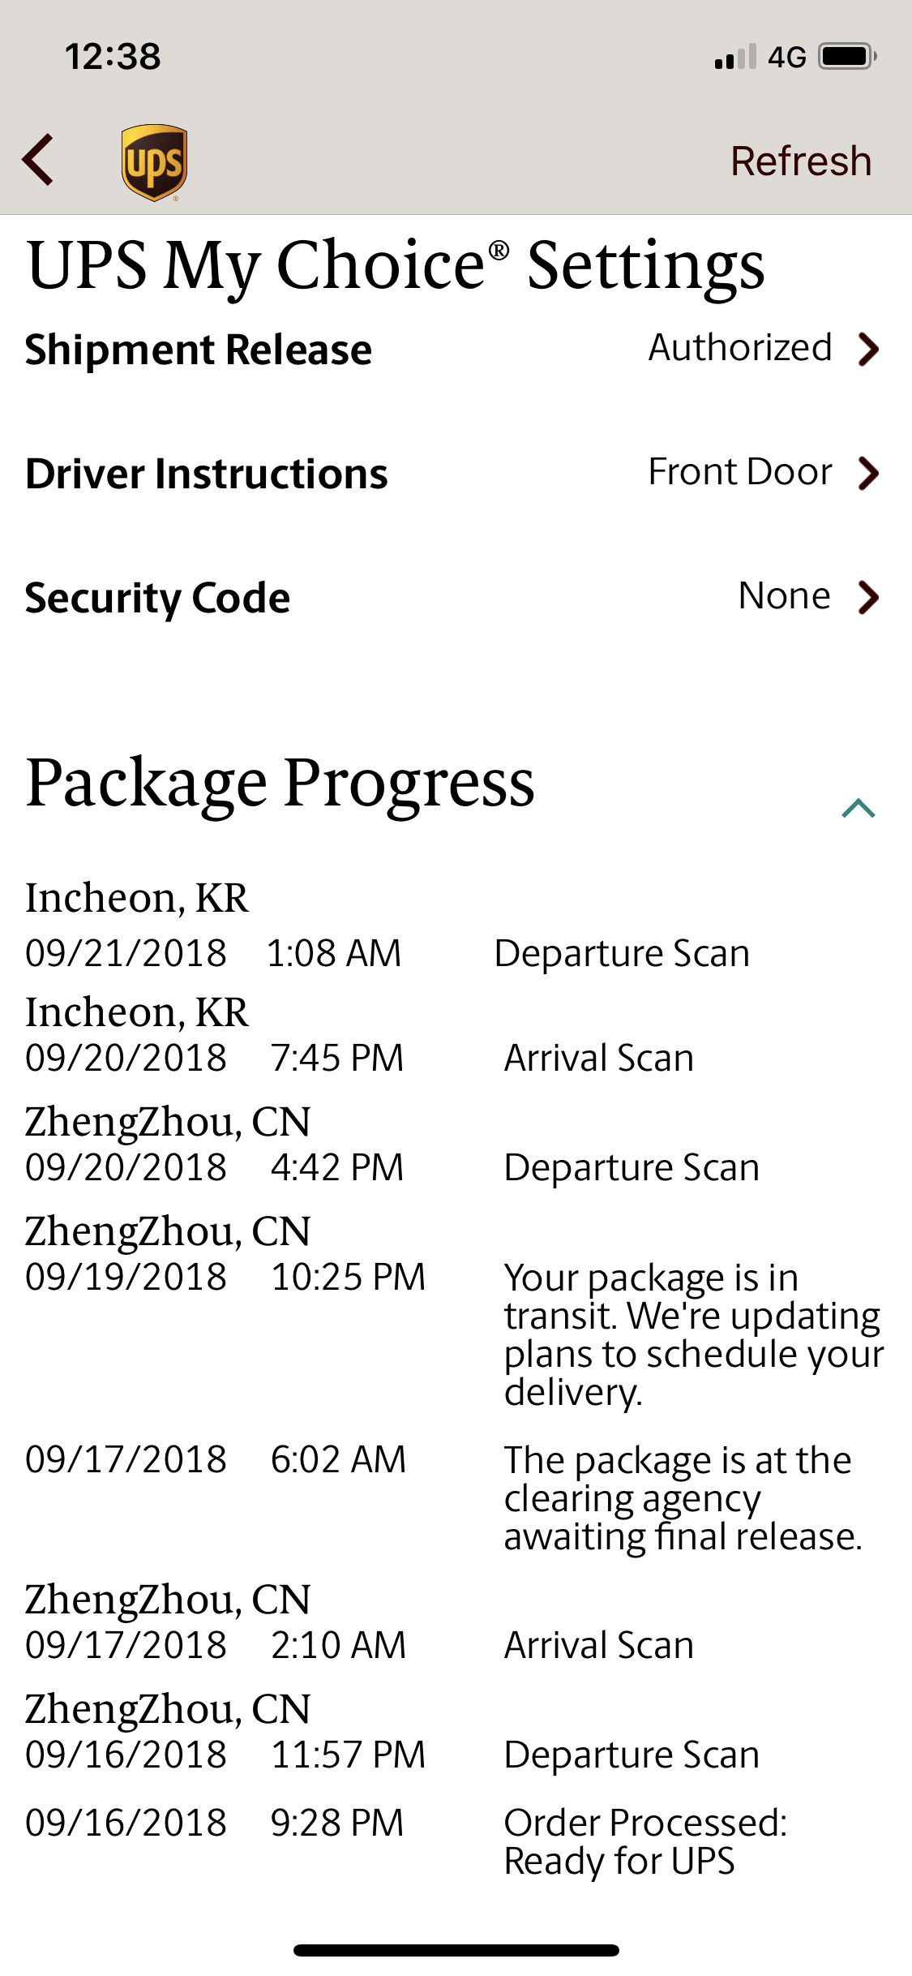Open the Shipment Release setting

coord(456,350)
